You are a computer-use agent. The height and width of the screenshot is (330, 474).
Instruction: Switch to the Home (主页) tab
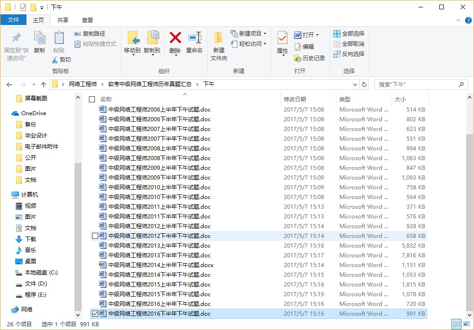coord(38,20)
